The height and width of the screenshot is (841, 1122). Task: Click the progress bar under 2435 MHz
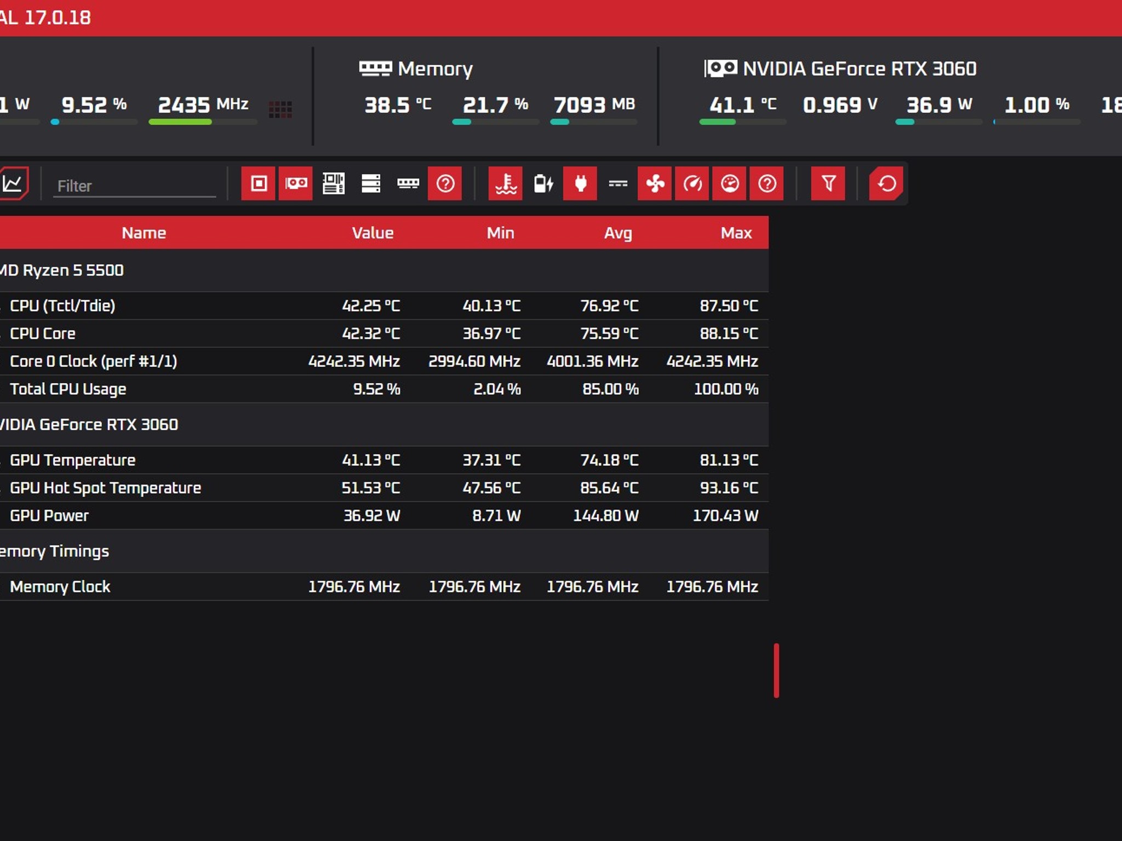click(x=203, y=122)
